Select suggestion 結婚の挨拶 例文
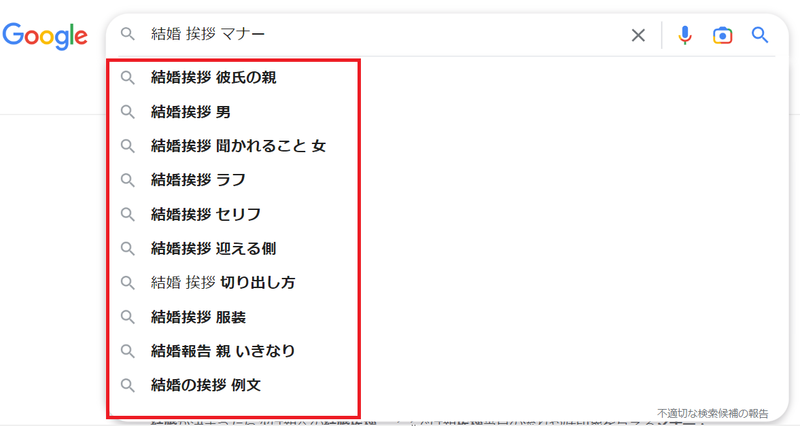Image resolution: width=800 pixels, height=426 pixels. click(x=206, y=385)
